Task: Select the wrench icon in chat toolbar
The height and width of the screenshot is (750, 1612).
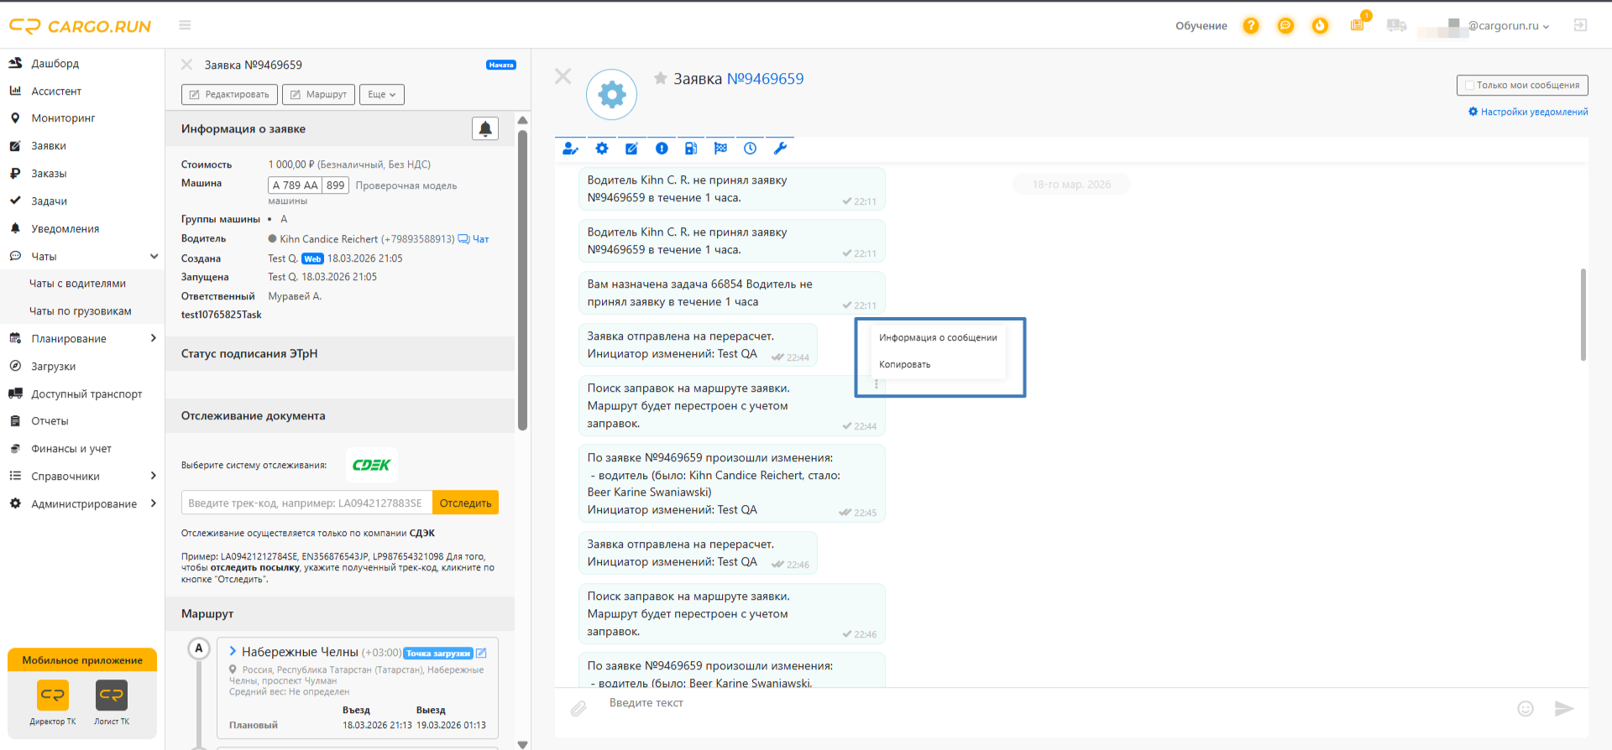Action: pos(780,148)
